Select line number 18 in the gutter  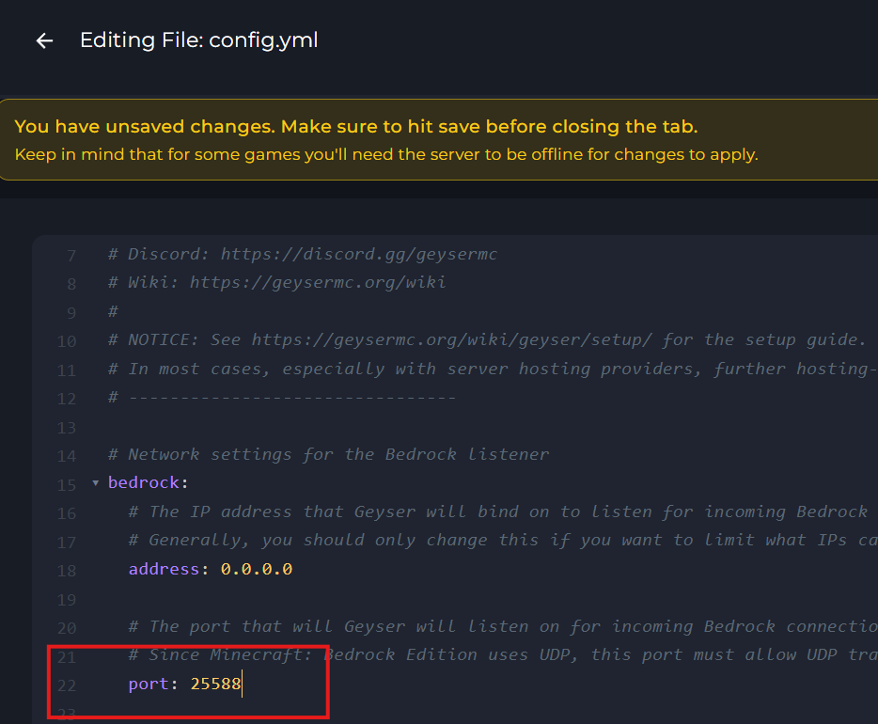(x=66, y=571)
